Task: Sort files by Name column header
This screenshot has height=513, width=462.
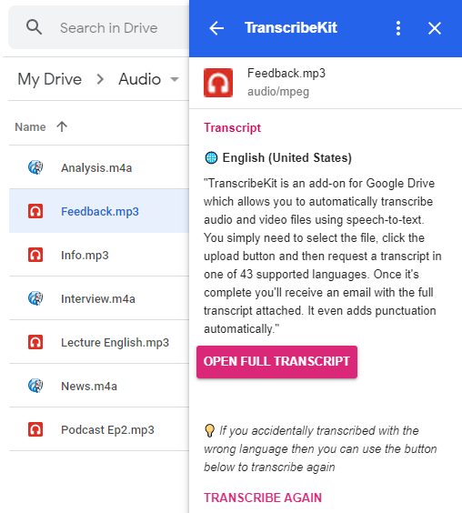Action: [x=30, y=127]
